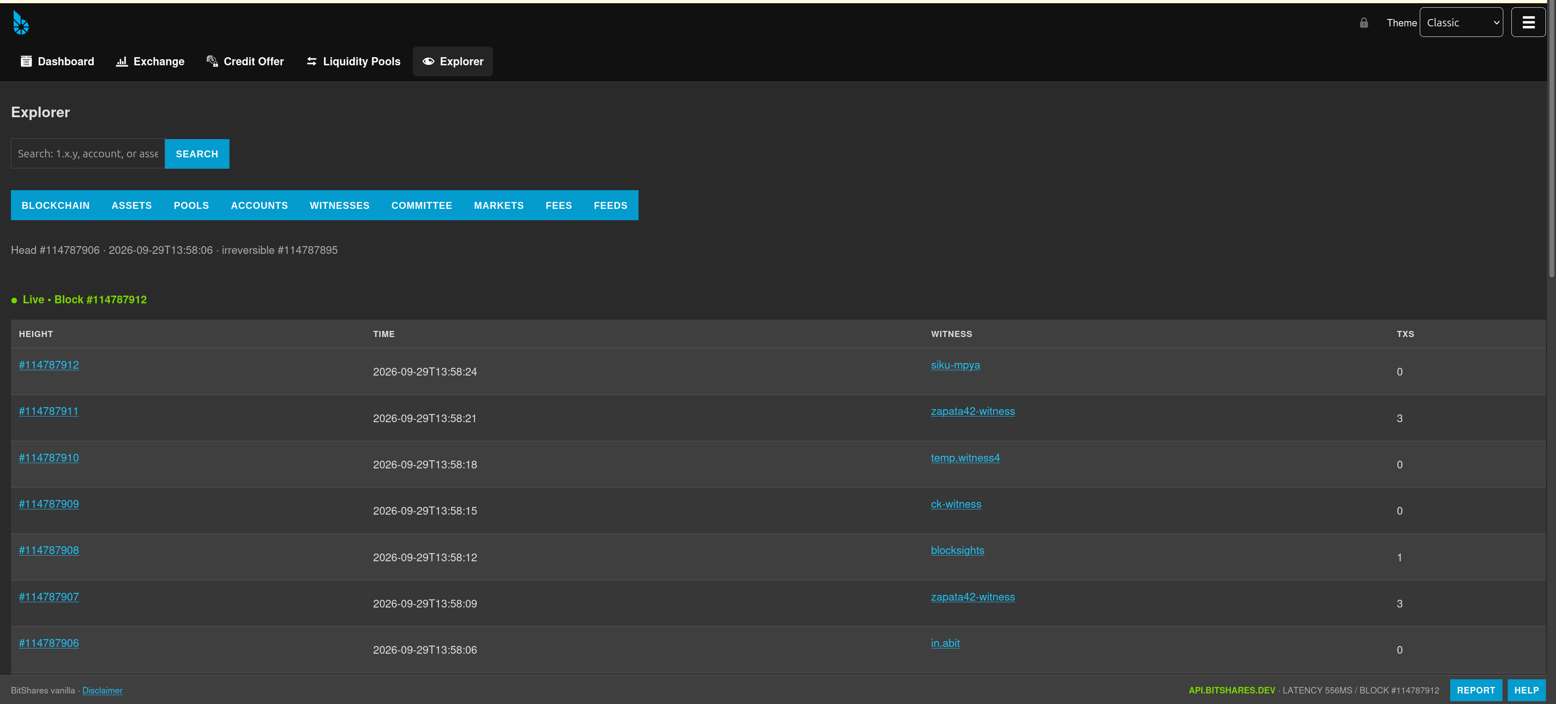Open the FEEDS tab
The image size is (1556, 704).
[x=610, y=206]
